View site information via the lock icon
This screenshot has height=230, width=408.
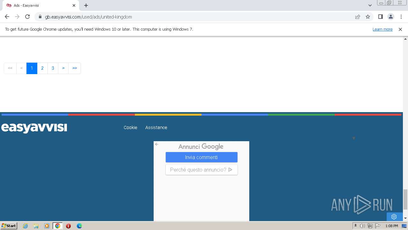click(40, 17)
